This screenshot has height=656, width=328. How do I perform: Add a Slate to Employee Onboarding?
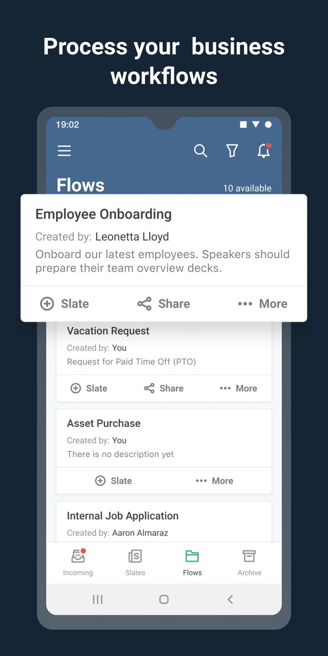click(64, 303)
